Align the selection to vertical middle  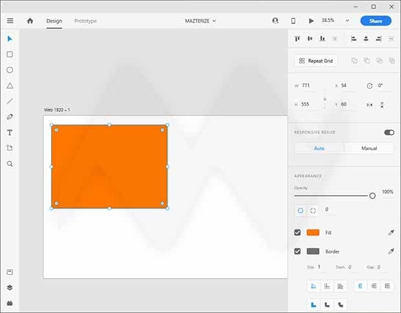[310, 39]
